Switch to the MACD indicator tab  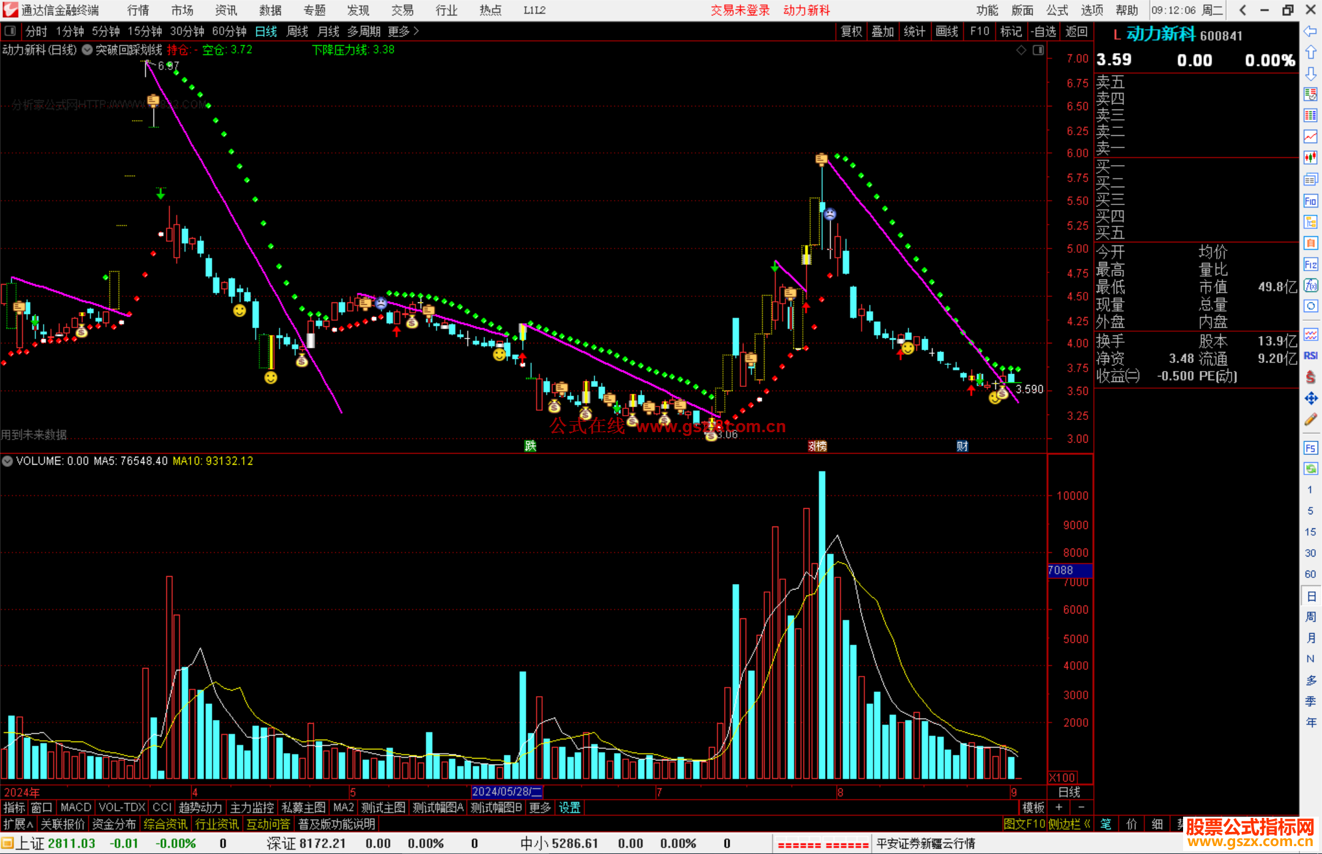click(75, 807)
